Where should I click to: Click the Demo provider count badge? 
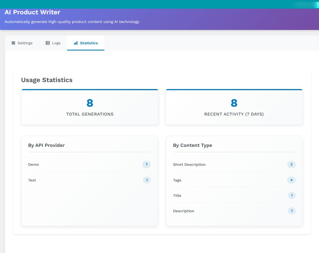147,164
